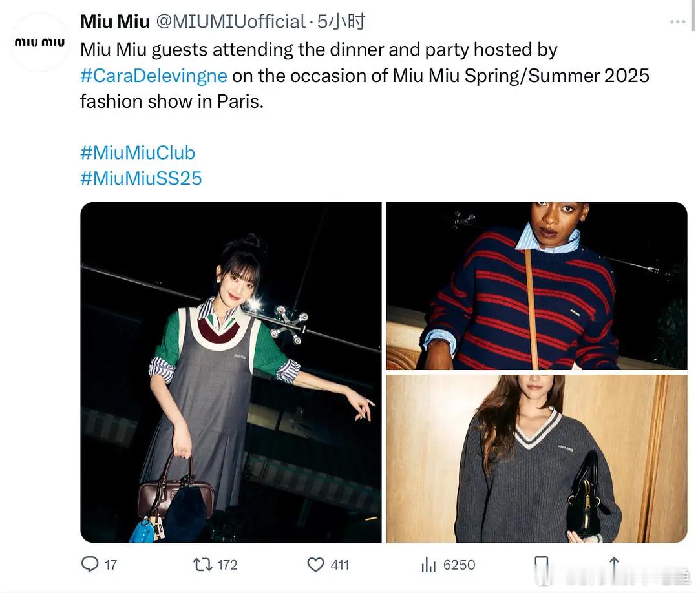Open the striped navy sweater photo
This screenshot has height=593, width=698.
point(536,286)
